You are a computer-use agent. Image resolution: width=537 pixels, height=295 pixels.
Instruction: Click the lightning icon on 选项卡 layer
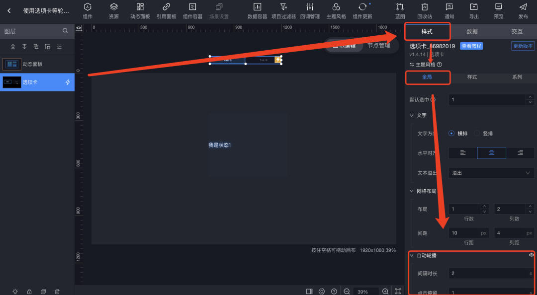pos(68,82)
